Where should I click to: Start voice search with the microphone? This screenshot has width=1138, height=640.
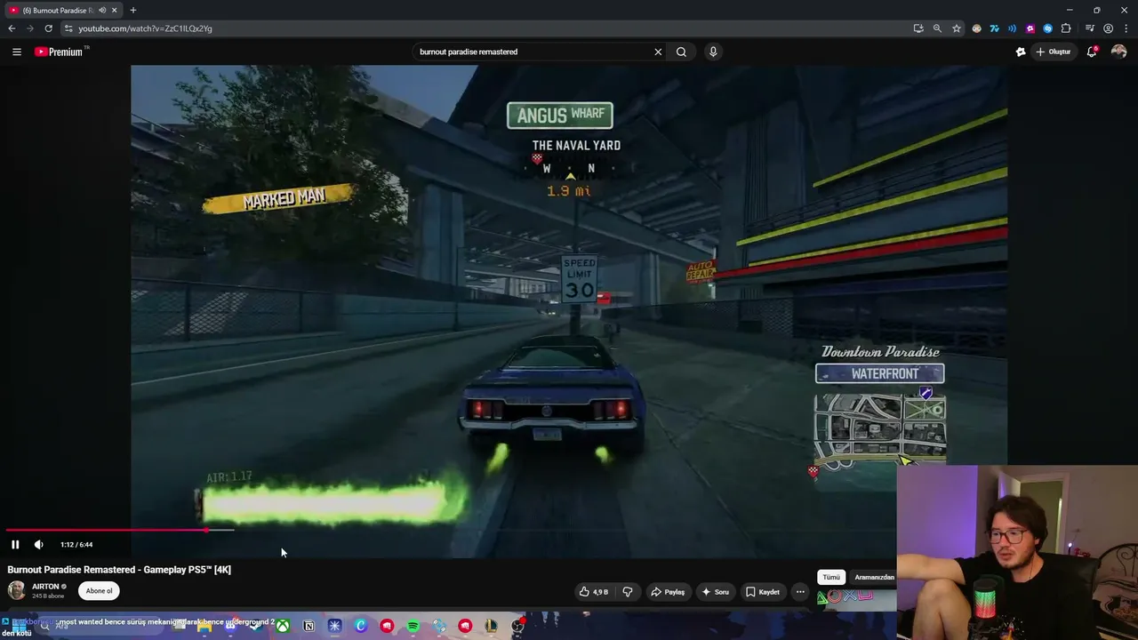(713, 52)
